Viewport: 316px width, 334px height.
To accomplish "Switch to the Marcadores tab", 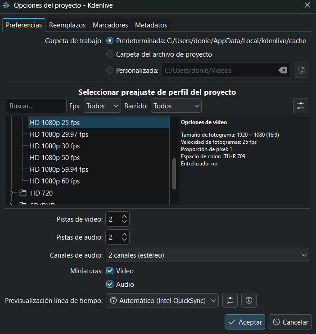I will [x=110, y=25].
